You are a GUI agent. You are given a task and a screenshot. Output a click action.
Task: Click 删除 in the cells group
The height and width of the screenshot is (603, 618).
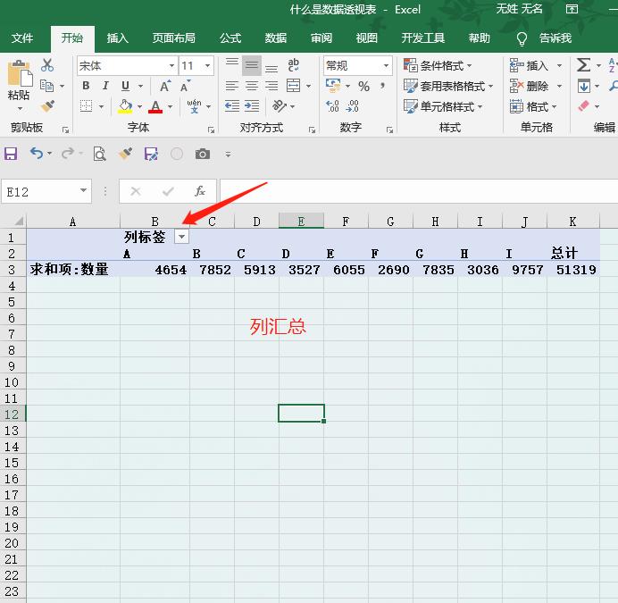(529, 86)
